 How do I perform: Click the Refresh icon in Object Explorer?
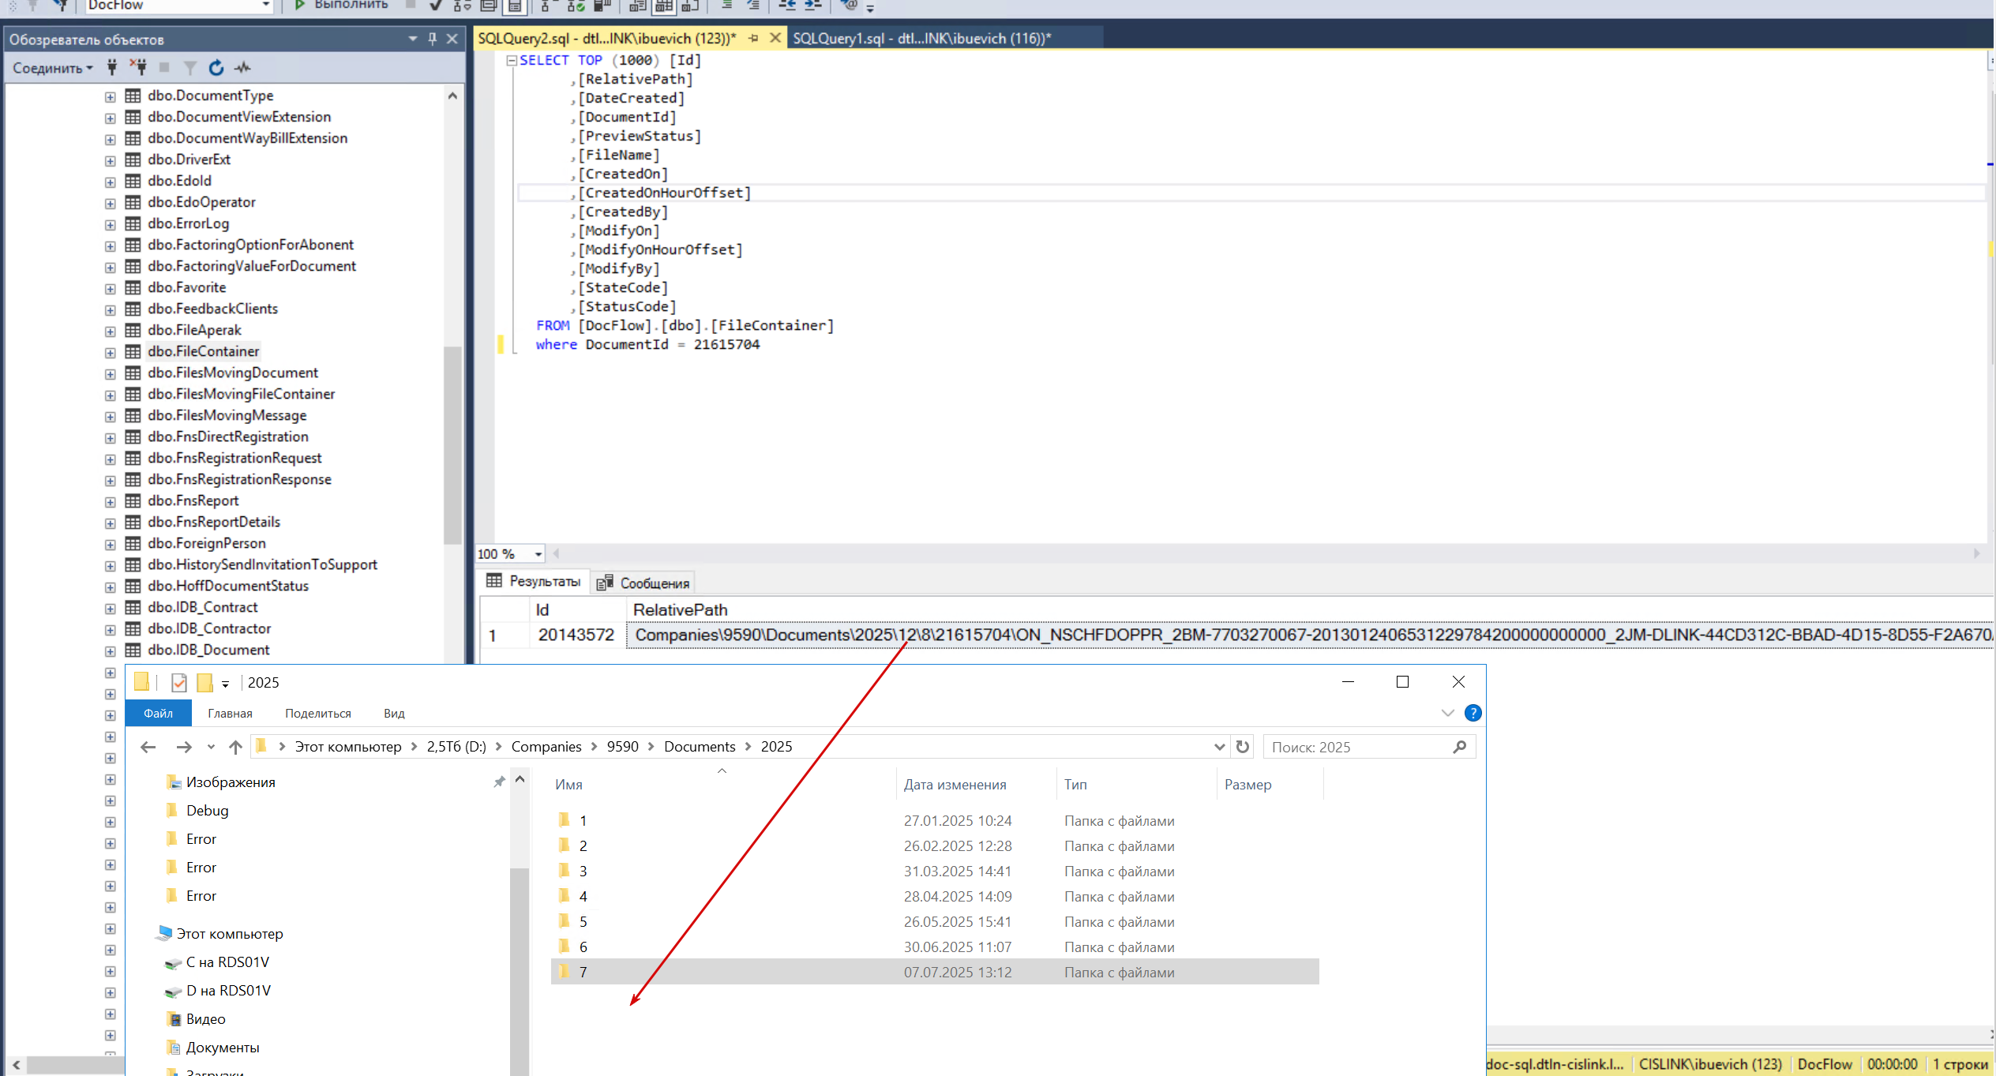(x=216, y=68)
